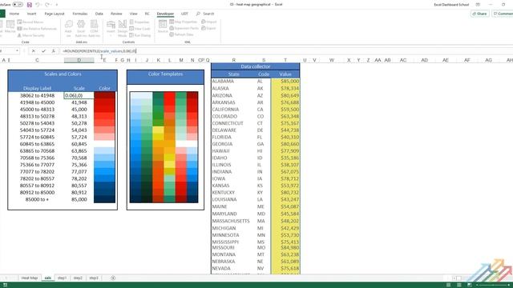The height and width of the screenshot is (288, 513).
Task: Select the Developer tab
Action: tap(165, 14)
